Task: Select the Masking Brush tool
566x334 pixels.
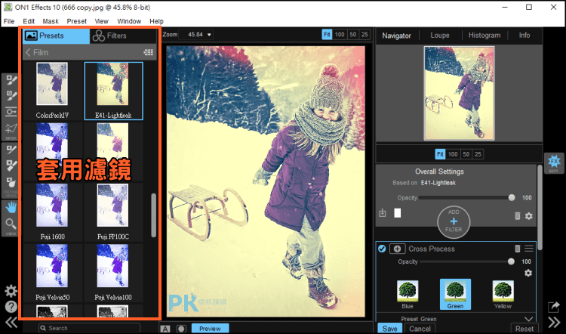Action: point(11,80)
